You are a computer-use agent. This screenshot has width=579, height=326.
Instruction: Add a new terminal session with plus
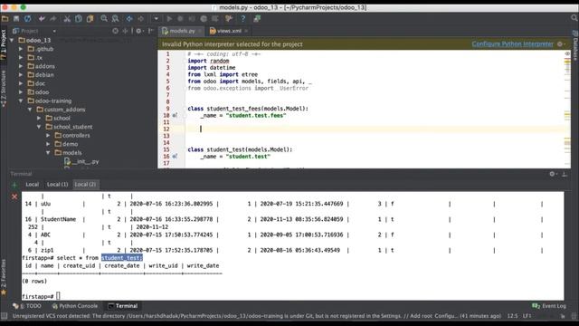pos(14,185)
